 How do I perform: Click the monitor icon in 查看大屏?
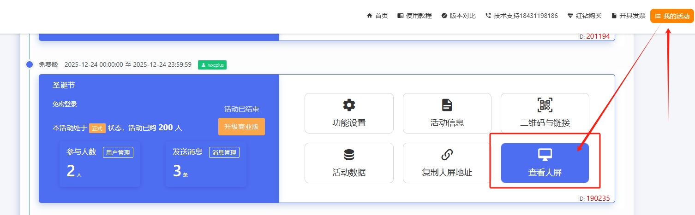[x=545, y=155]
